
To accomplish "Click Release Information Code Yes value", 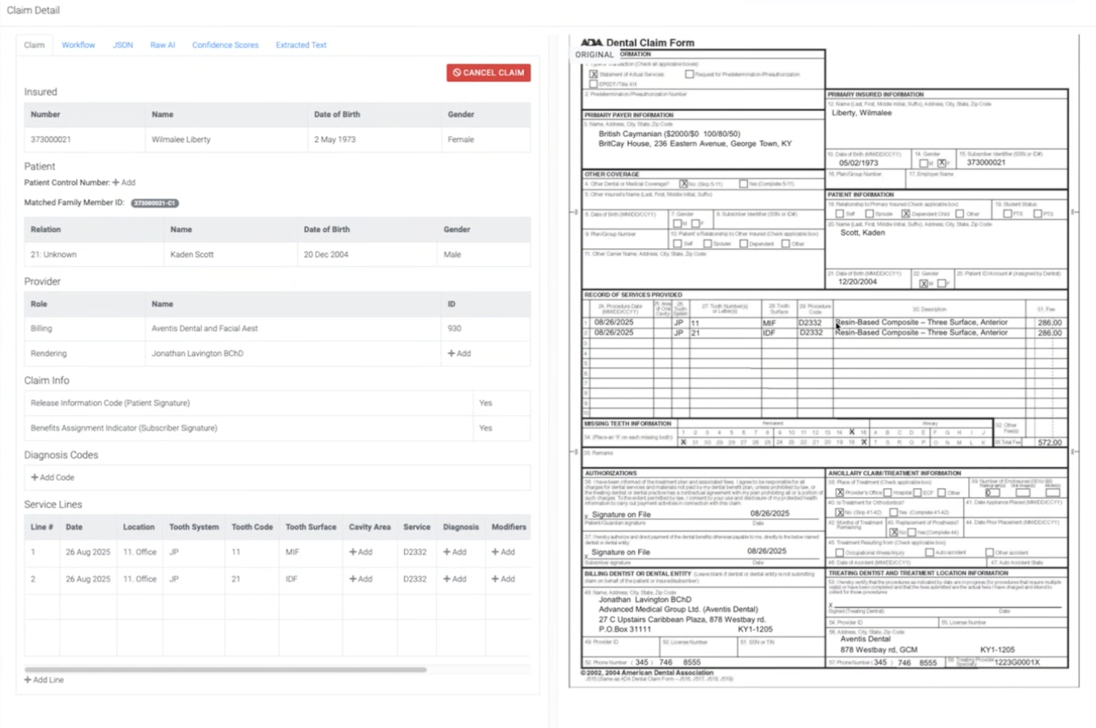I will point(485,403).
